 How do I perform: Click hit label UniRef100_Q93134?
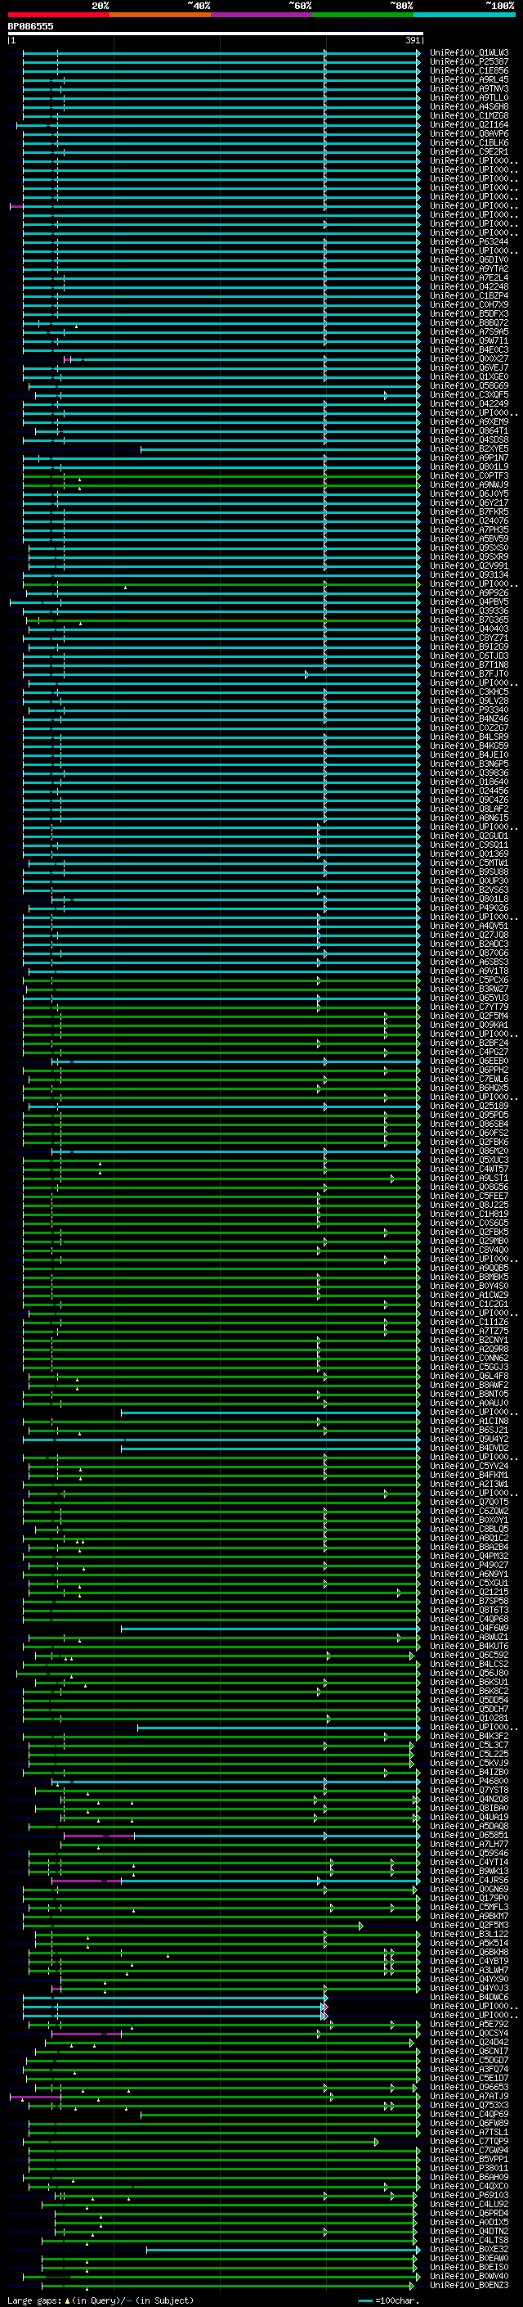pyautogui.click(x=468, y=575)
